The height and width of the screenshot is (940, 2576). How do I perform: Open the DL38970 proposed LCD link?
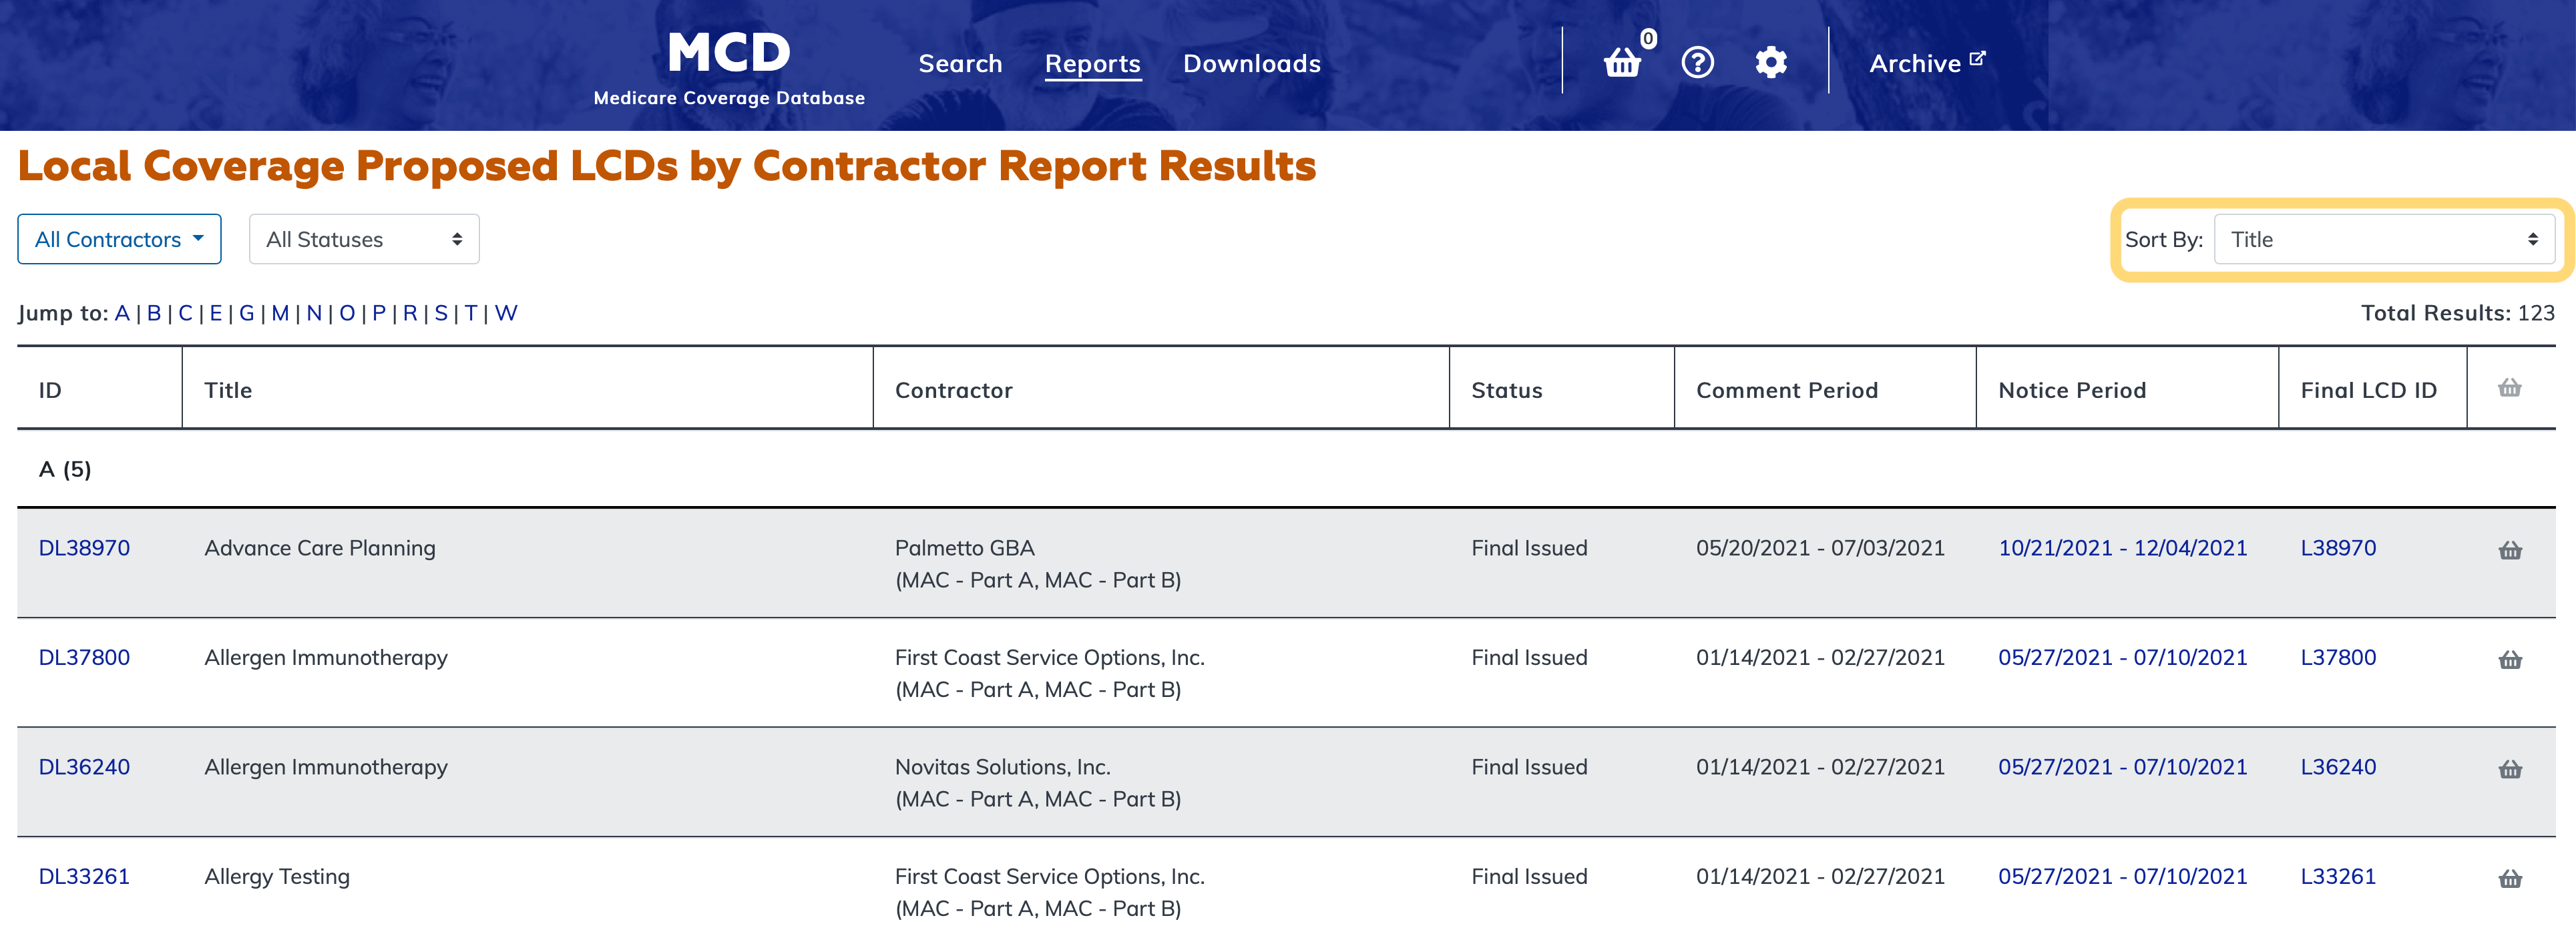click(x=84, y=548)
